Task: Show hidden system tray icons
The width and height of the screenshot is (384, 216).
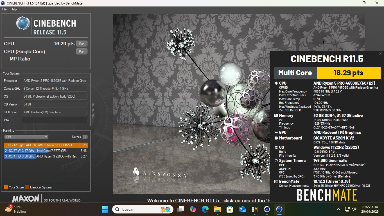Action: (x=338, y=209)
